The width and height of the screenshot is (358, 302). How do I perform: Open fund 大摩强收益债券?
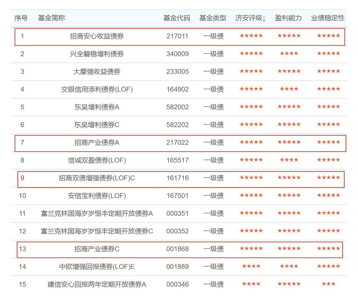97,72
